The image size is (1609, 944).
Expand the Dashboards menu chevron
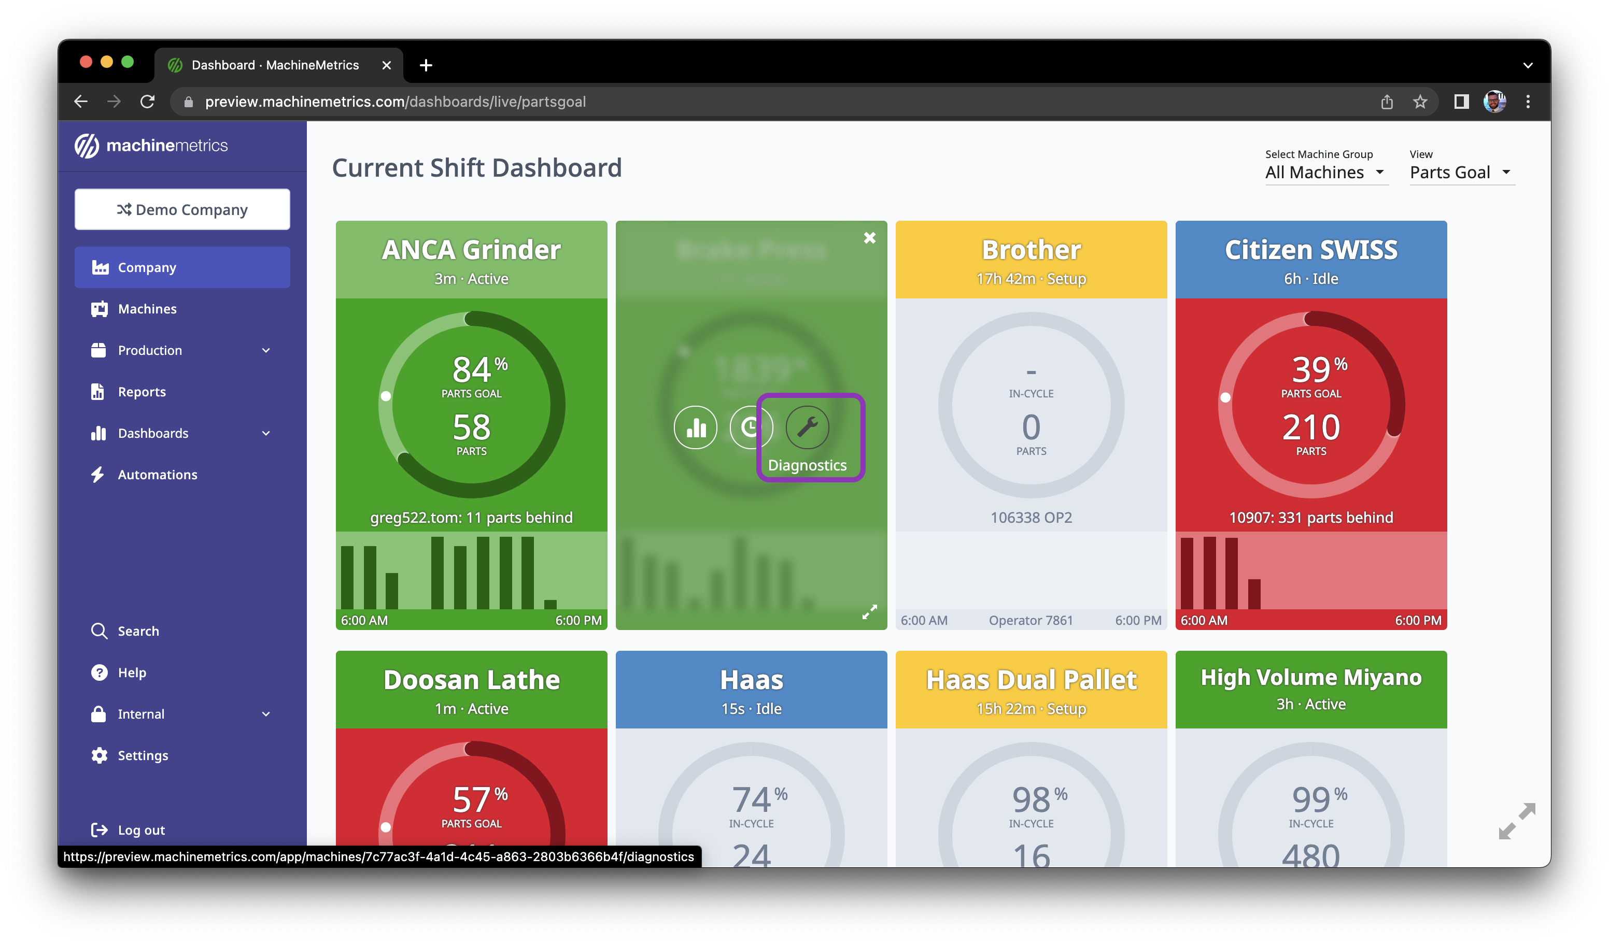pos(266,433)
